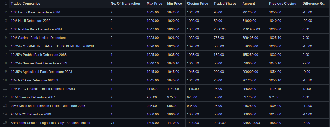Click the Traded Companies column header

coord(59,4)
